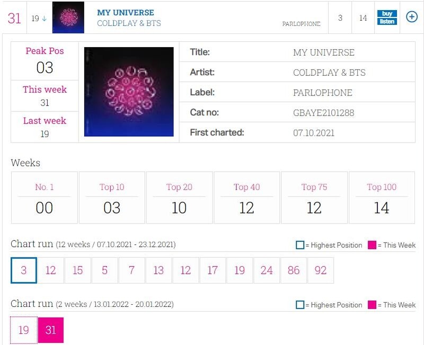The height and width of the screenshot is (345, 424).
Task: Open the MY UNIVERSE song title link
Action: coord(126,12)
